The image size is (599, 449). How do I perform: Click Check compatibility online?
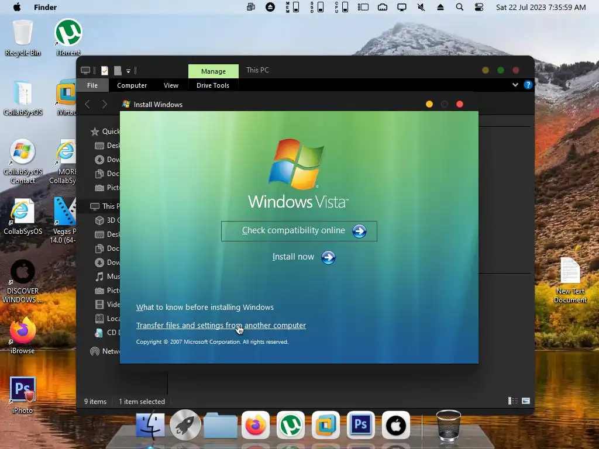299,231
